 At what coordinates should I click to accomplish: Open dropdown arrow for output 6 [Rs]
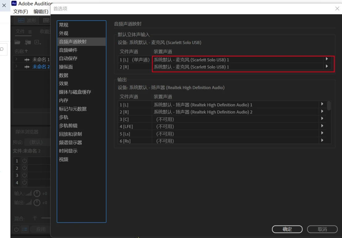(x=322, y=140)
